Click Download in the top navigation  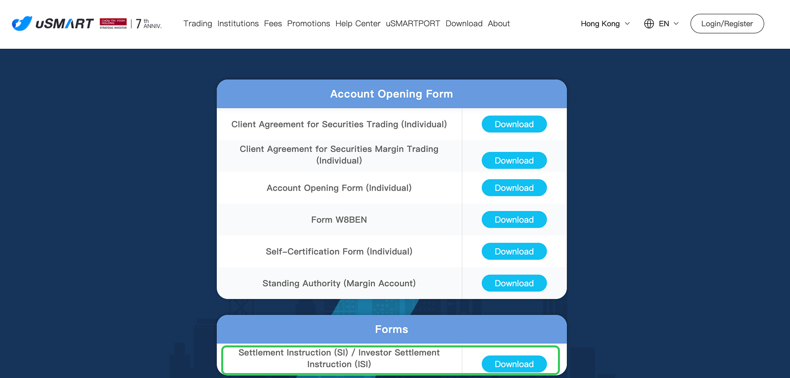[464, 24]
